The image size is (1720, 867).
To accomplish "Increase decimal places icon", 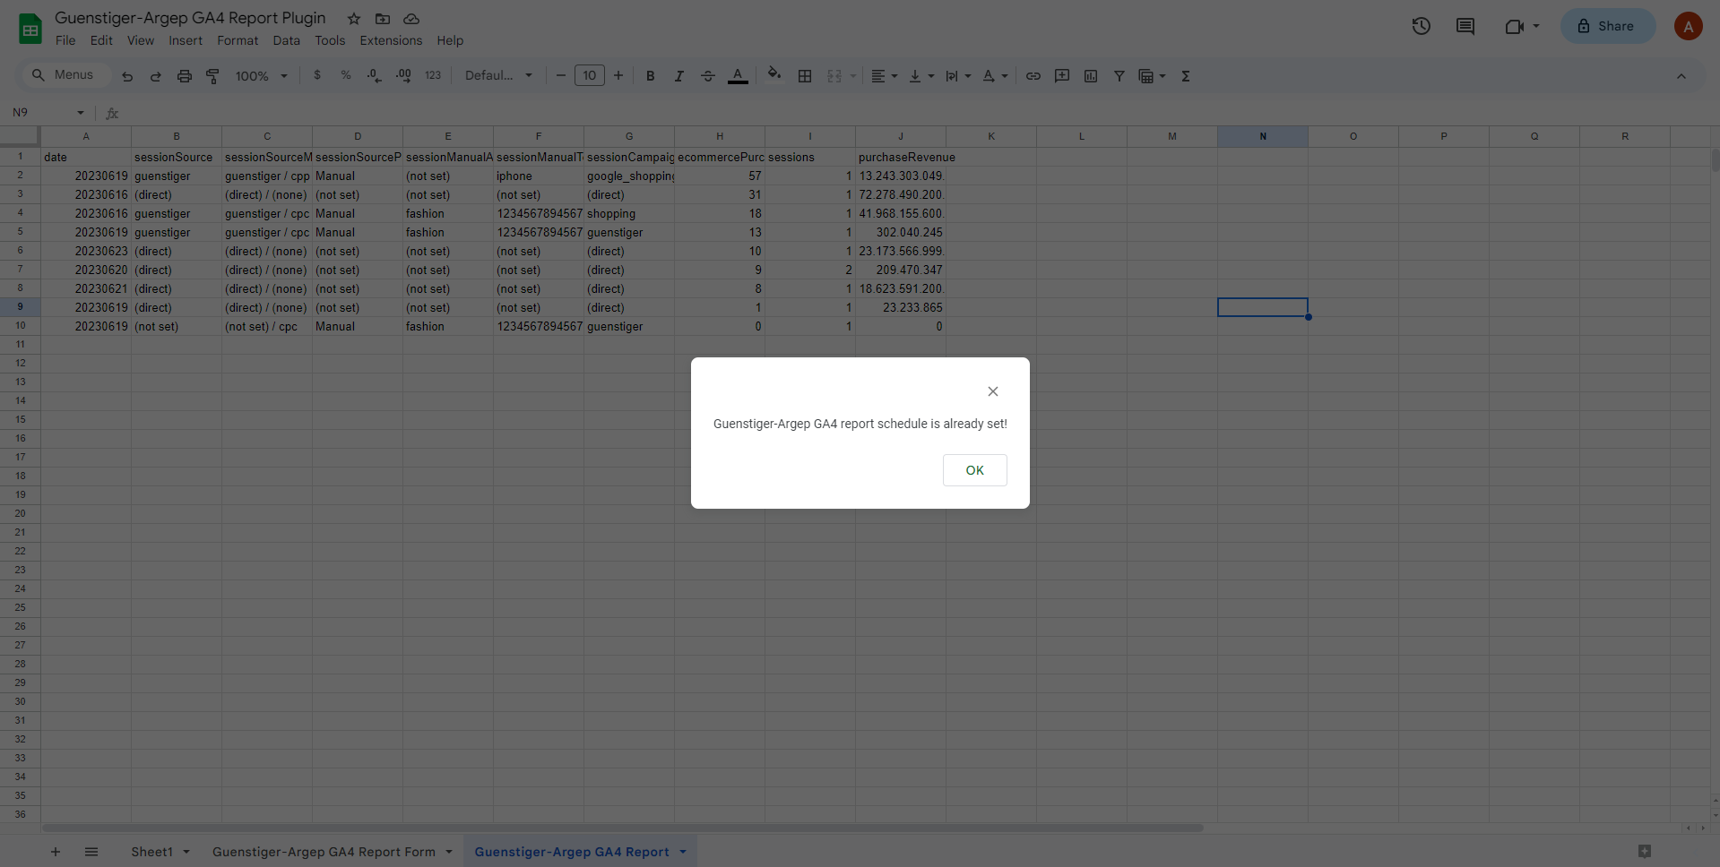I will coord(404,75).
